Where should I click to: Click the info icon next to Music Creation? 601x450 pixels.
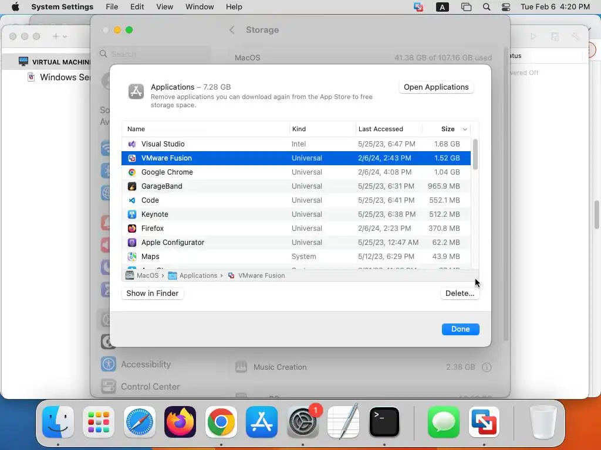[x=487, y=367]
